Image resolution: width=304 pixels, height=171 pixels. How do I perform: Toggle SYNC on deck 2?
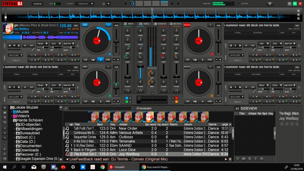coord(210,60)
